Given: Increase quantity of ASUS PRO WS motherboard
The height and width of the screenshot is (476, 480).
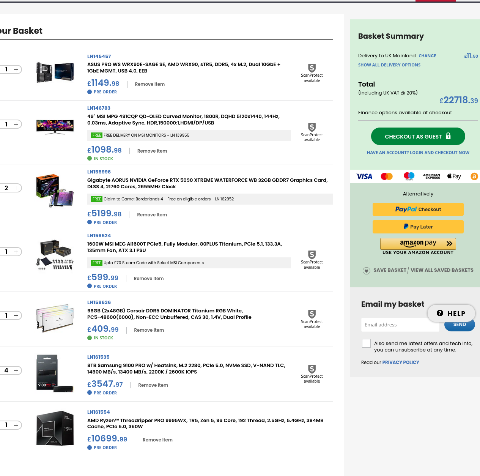Looking at the screenshot, I should click(16, 69).
